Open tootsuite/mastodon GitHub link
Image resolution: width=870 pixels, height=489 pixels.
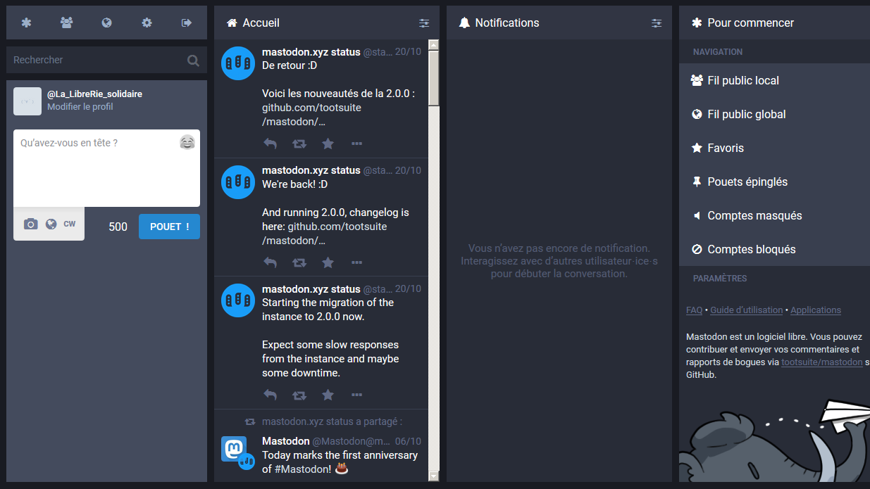tap(821, 362)
